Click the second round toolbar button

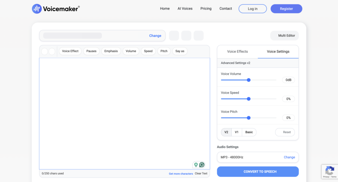point(52,51)
